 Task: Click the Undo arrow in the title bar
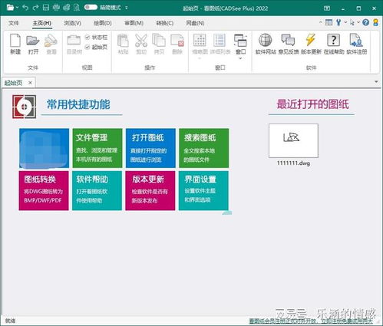coord(25,8)
